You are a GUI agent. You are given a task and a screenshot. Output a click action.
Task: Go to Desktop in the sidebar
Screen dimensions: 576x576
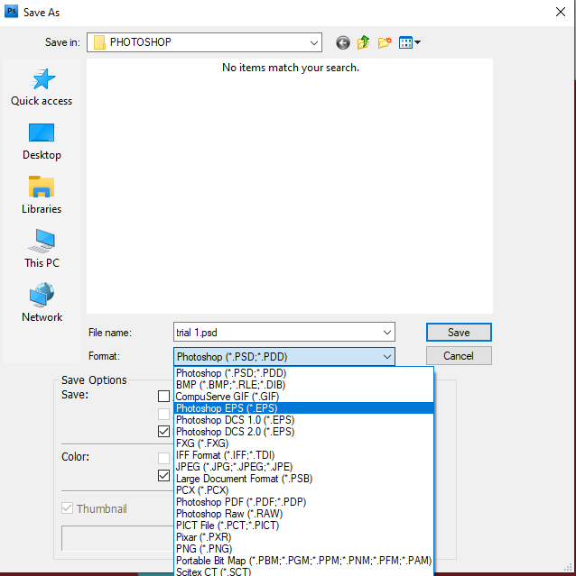pos(42,142)
